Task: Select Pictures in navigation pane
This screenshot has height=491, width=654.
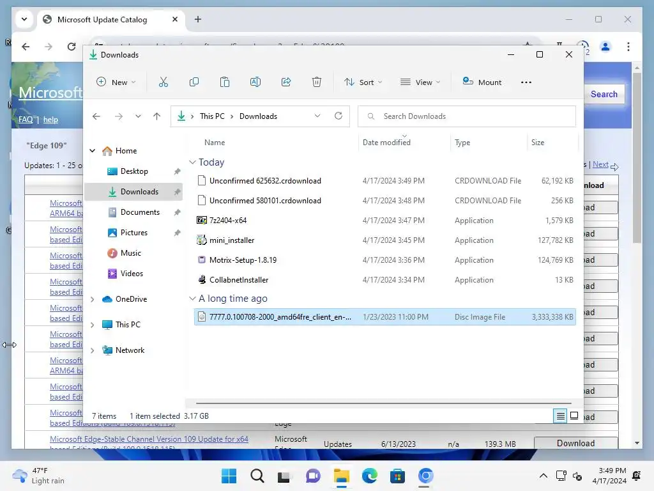Action: pos(133,233)
